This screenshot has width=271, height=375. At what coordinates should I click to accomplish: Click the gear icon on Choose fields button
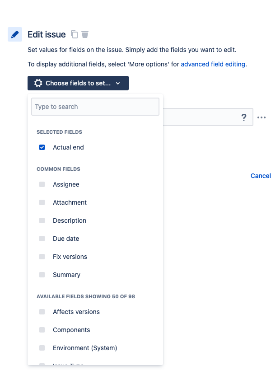pos(38,83)
